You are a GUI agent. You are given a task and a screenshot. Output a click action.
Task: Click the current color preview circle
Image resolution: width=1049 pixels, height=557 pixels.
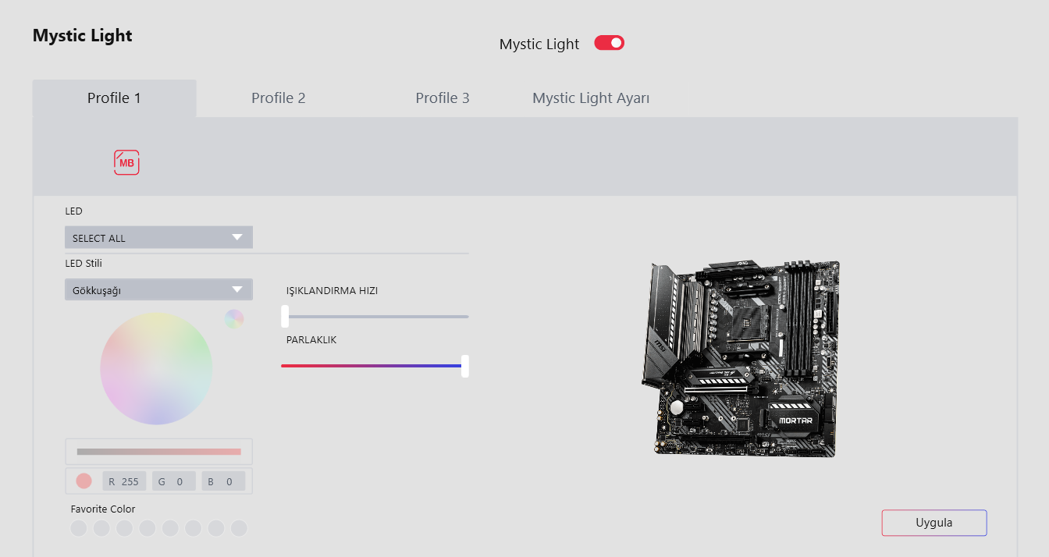click(84, 481)
